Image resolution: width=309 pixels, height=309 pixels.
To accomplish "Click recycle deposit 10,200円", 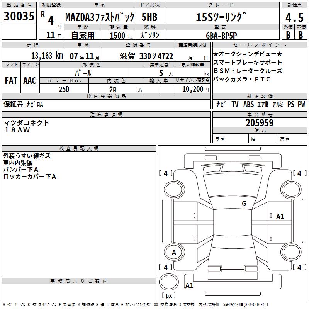I will (x=195, y=89).
